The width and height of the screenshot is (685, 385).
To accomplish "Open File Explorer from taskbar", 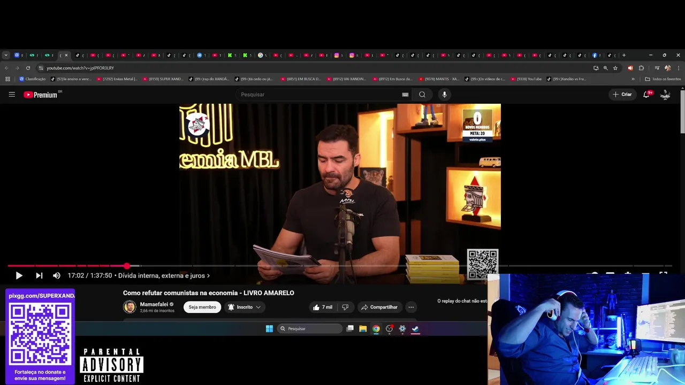I will 363,329.
